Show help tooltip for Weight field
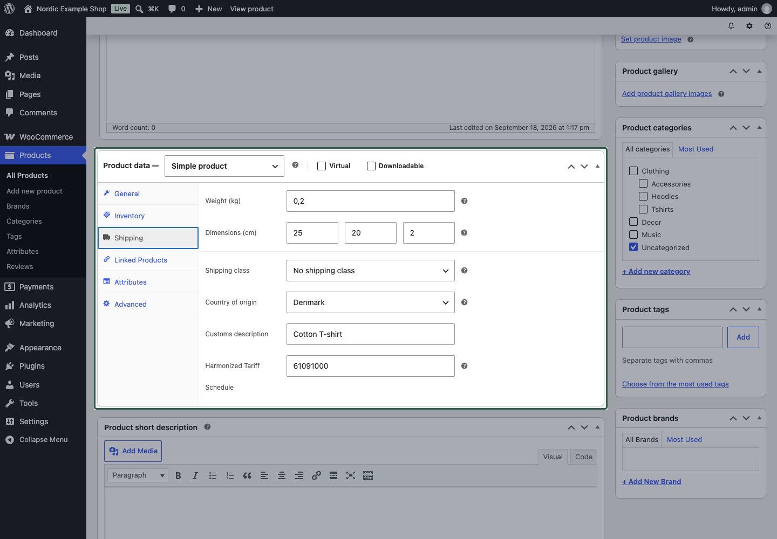This screenshot has width=777, height=539. click(x=465, y=201)
